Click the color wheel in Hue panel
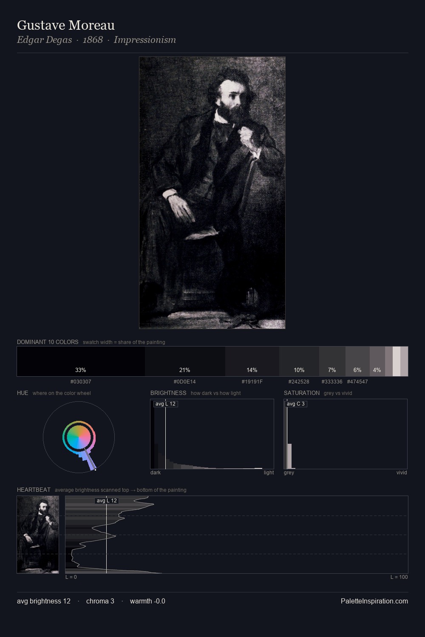Viewport: 425px width, 637px height. click(79, 437)
